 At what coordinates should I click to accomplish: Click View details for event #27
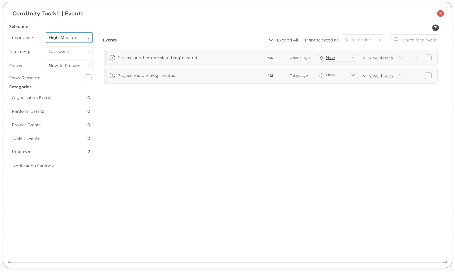click(x=380, y=58)
